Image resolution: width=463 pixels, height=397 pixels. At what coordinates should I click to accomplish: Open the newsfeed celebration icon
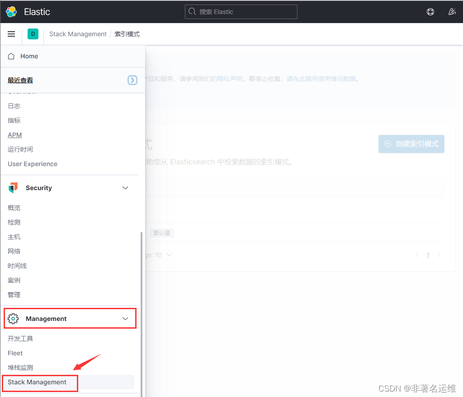(x=452, y=12)
